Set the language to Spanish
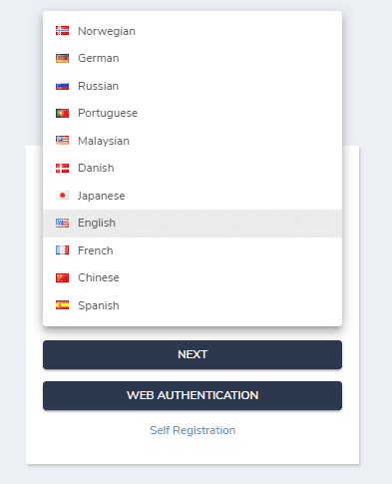This screenshot has width=392, height=484. 193,305
